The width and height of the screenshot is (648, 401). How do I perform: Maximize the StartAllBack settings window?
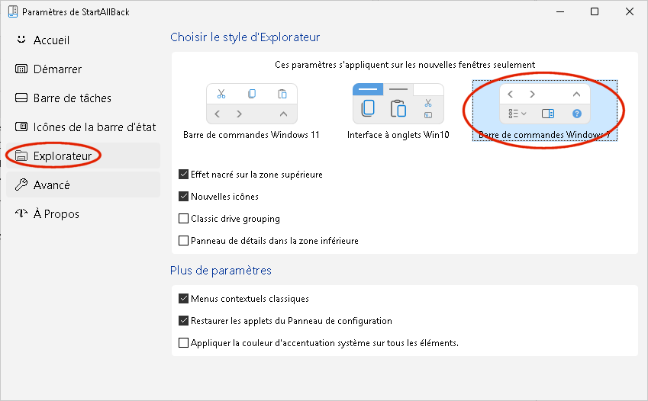595,11
